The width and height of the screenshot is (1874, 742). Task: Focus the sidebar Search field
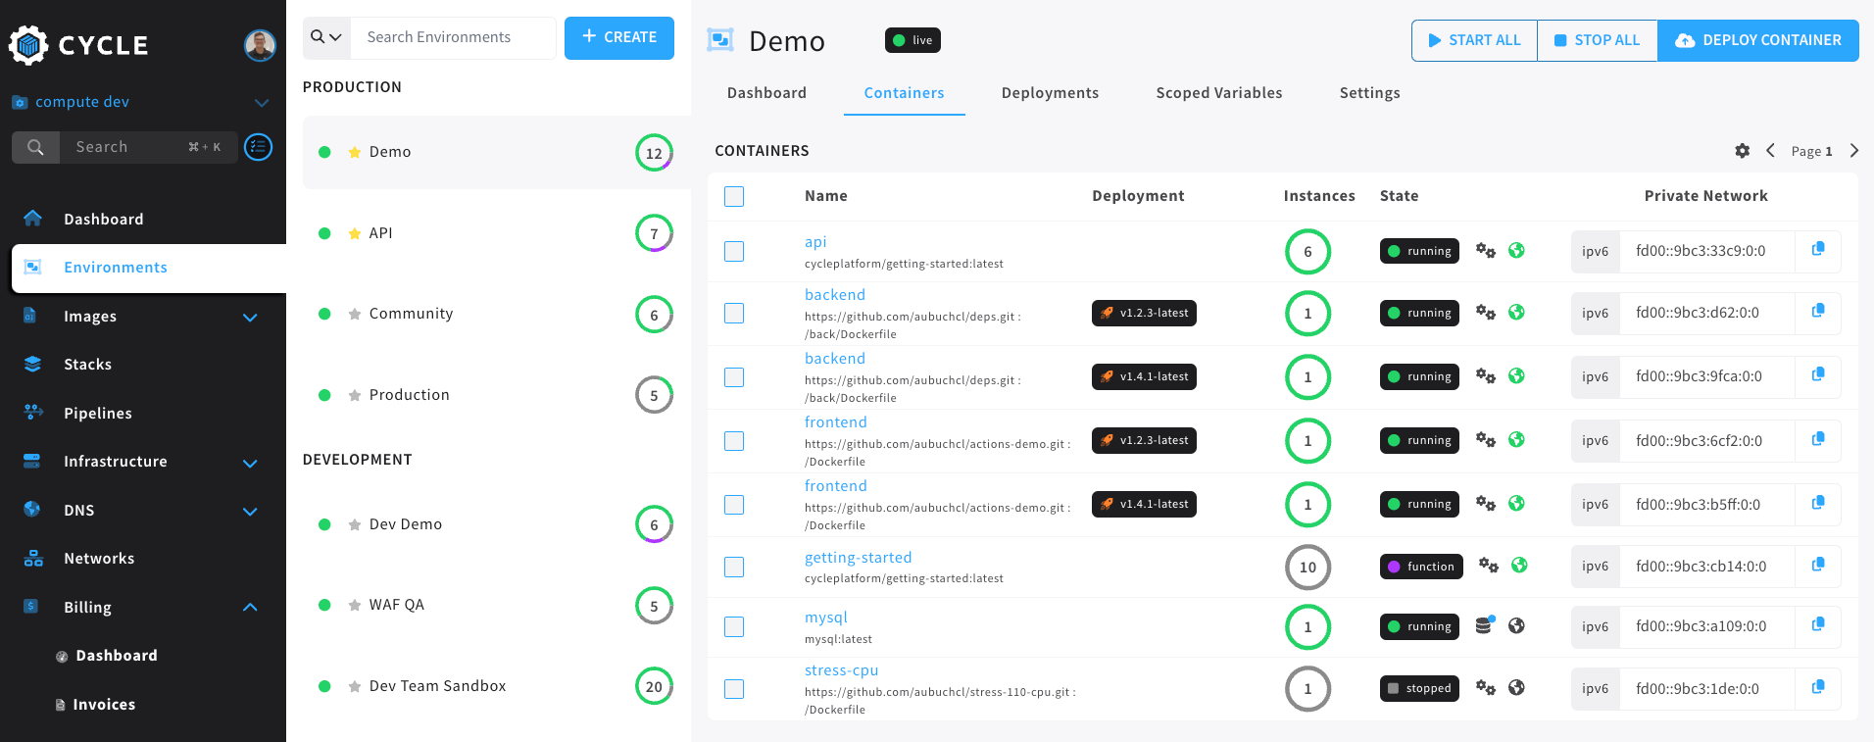[x=148, y=147]
